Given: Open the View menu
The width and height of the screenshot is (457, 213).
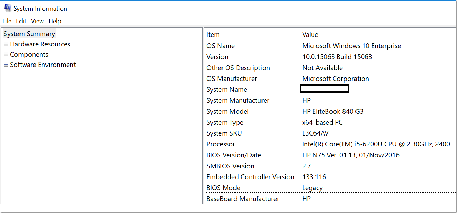Looking at the screenshot, I should tap(37, 21).
